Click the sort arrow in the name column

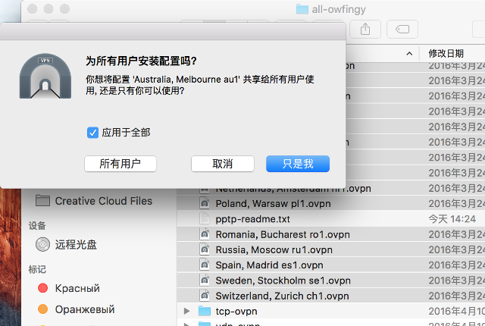[409, 54]
